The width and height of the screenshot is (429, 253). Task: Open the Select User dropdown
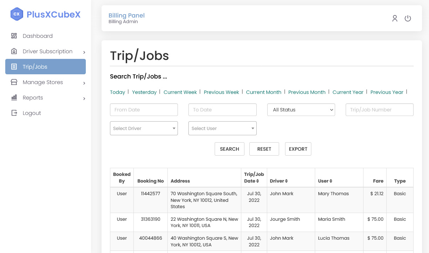(x=222, y=128)
